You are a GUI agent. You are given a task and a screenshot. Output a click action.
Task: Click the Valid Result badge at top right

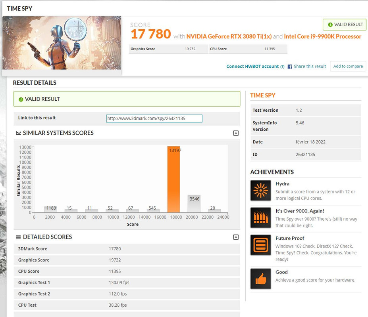click(x=345, y=25)
